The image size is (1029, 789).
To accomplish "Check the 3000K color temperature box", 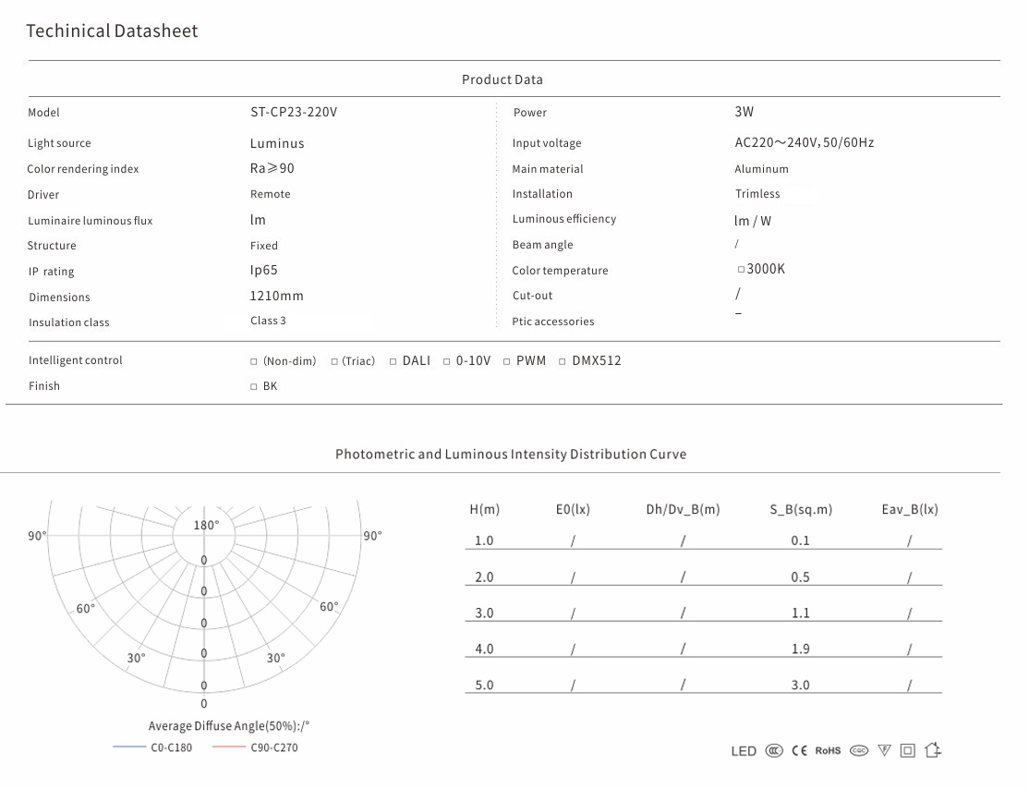I will pos(741,270).
